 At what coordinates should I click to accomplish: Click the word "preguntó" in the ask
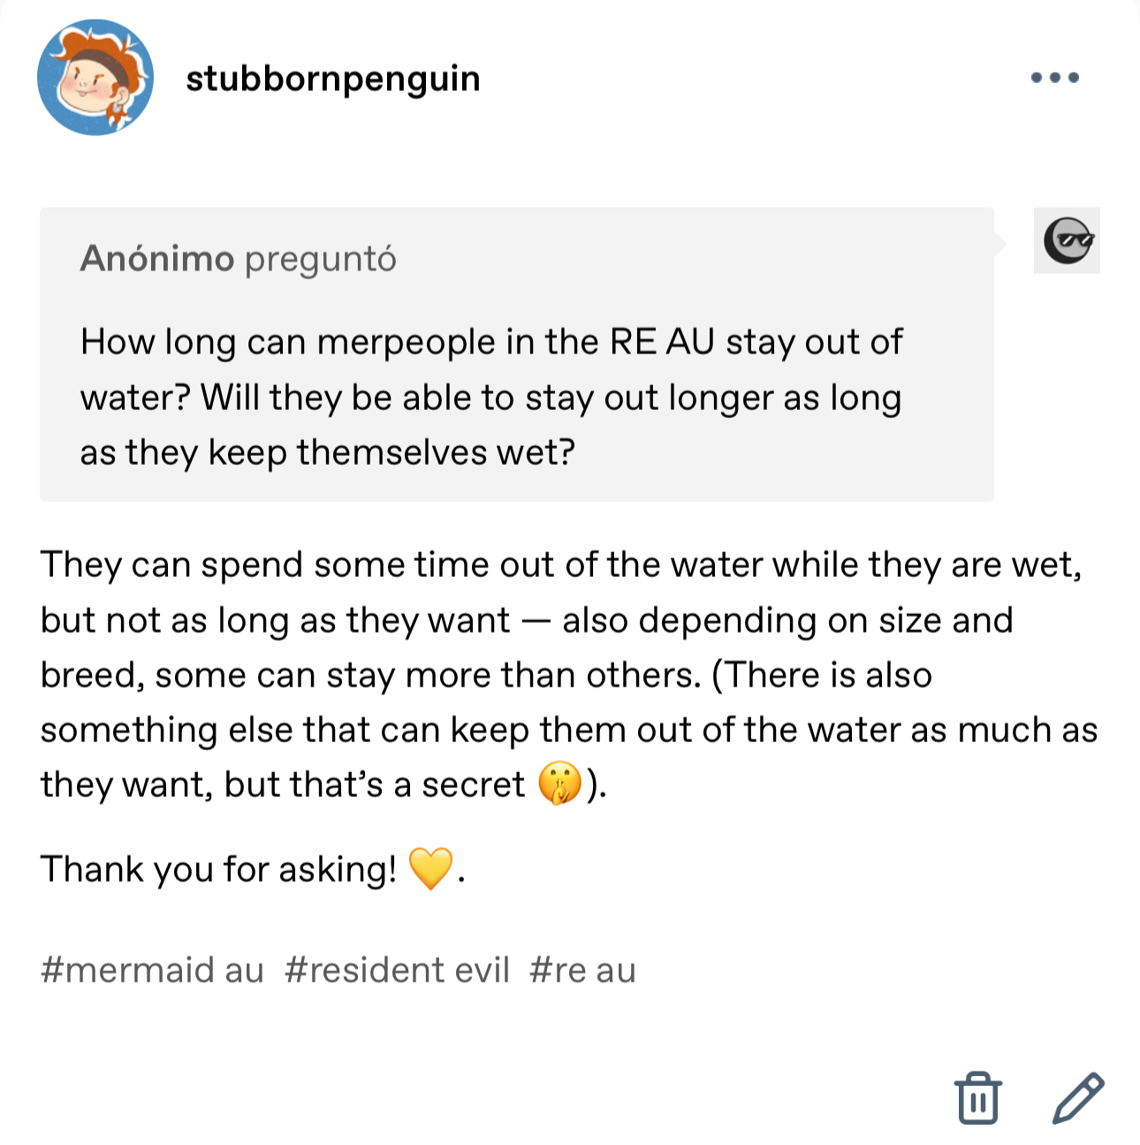(x=320, y=259)
